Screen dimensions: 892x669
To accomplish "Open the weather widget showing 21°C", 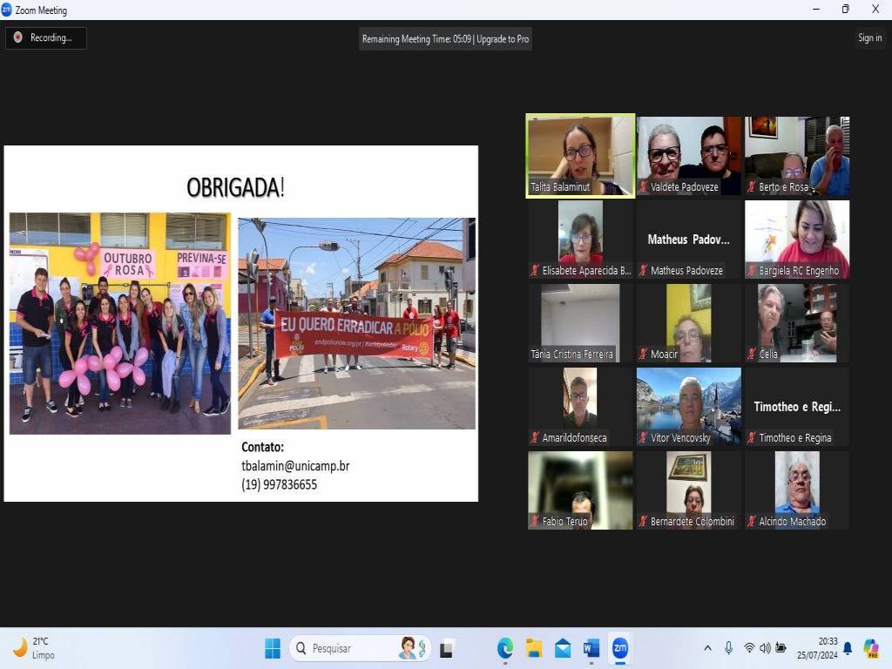I will pos(35,648).
